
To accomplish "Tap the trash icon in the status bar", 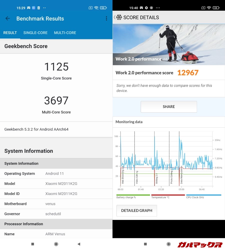I will (x=38, y=8).
